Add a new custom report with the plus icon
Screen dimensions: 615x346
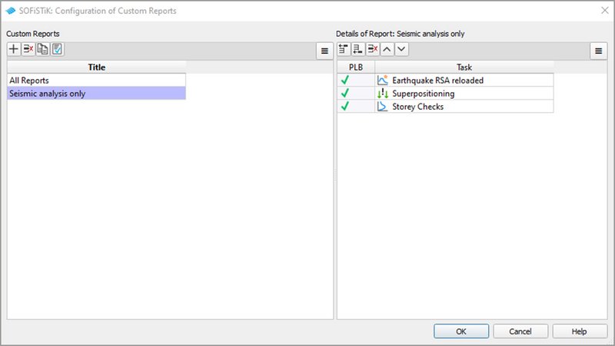click(x=14, y=49)
